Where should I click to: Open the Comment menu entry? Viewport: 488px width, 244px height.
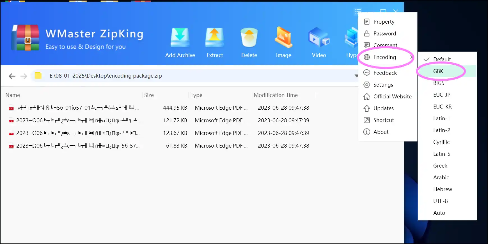[x=388, y=45]
